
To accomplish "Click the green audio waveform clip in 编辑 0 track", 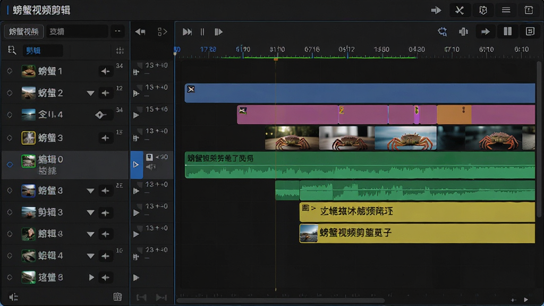I will (360, 165).
